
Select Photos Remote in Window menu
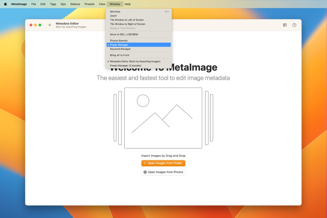[139, 41]
